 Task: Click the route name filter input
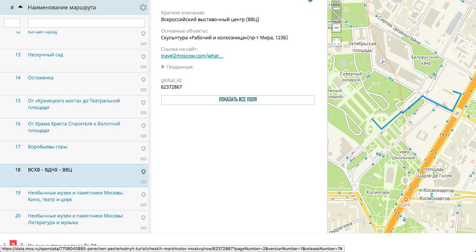click(86, 23)
